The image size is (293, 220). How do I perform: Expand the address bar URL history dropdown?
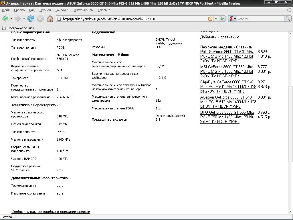pyautogui.click(x=216, y=19)
